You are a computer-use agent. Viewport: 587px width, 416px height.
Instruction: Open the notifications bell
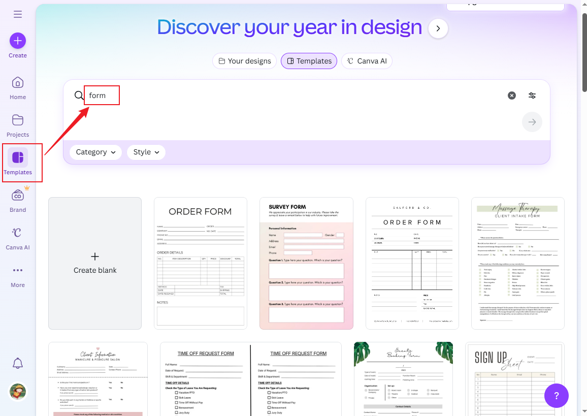[x=17, y=363]
